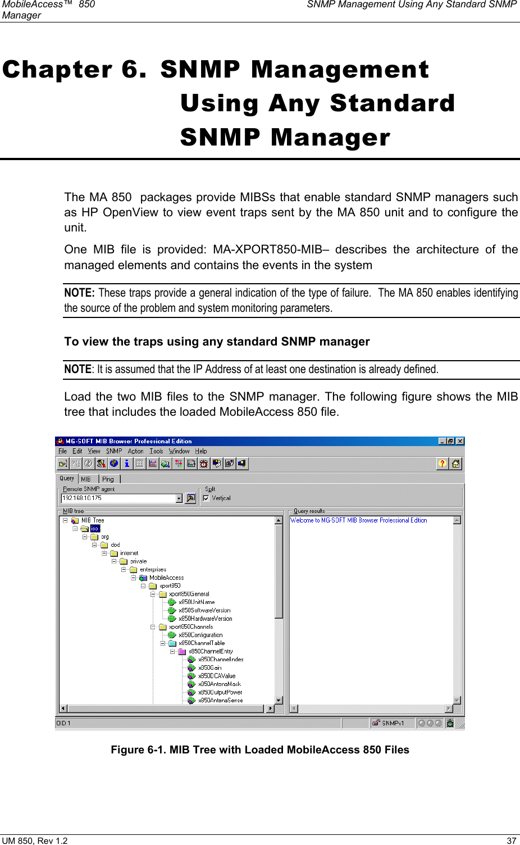Collapse the internet node
The width and height of the screenshot is (520, 845).
(104, 553)
